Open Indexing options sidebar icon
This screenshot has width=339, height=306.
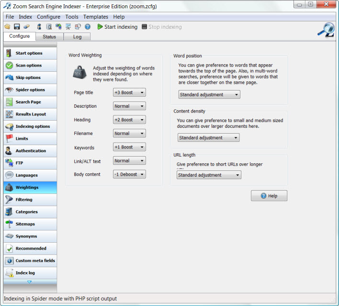coord(9,126)
